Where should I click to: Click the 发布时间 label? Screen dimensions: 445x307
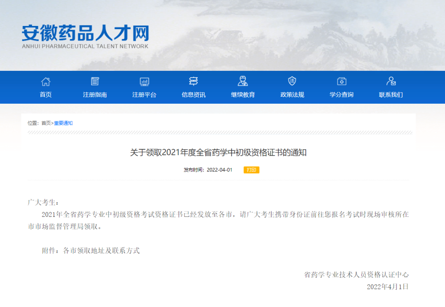point(194,170)
